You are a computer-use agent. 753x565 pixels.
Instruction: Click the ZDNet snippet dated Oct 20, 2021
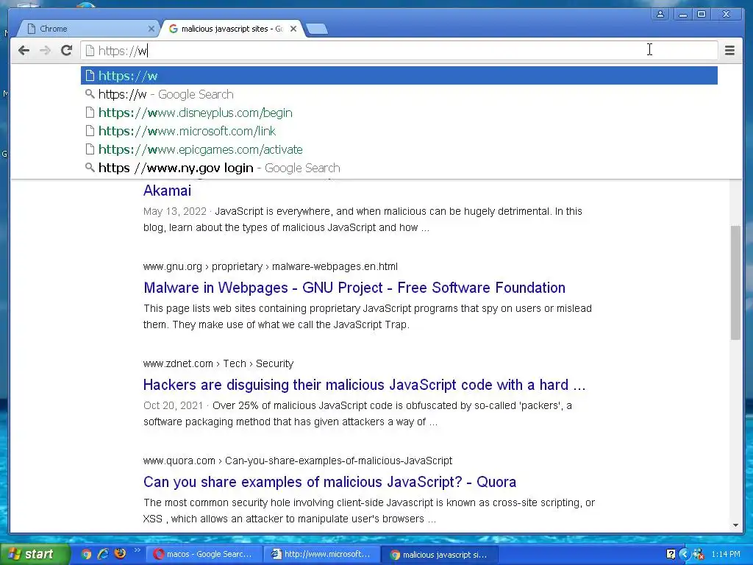(x=358, y=413)
